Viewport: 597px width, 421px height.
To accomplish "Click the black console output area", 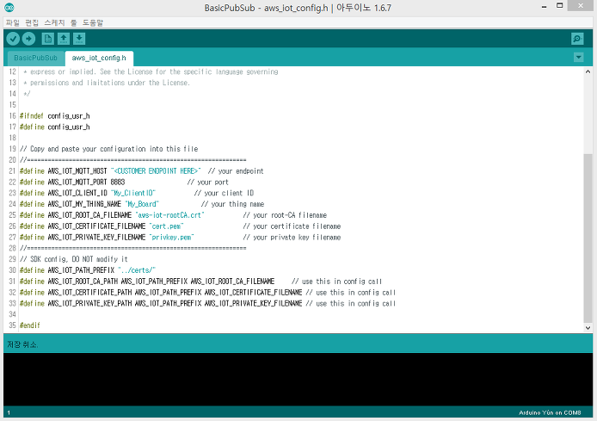I will point(298,379).
